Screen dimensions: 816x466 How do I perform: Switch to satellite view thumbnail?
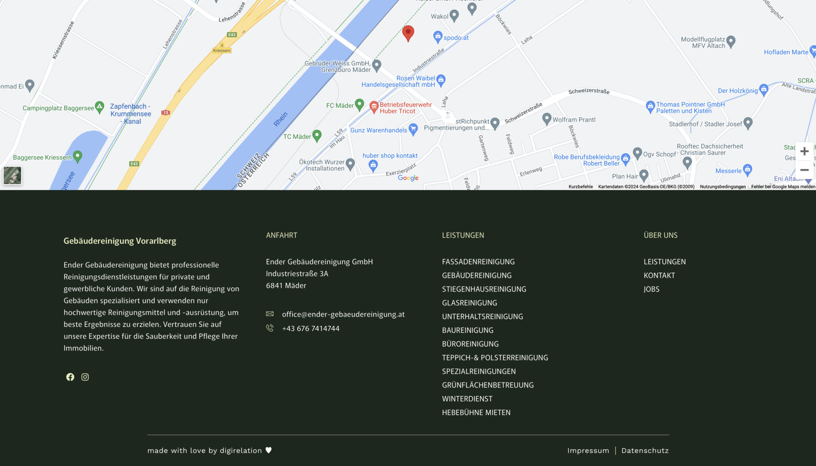click(x=12, y=175)
